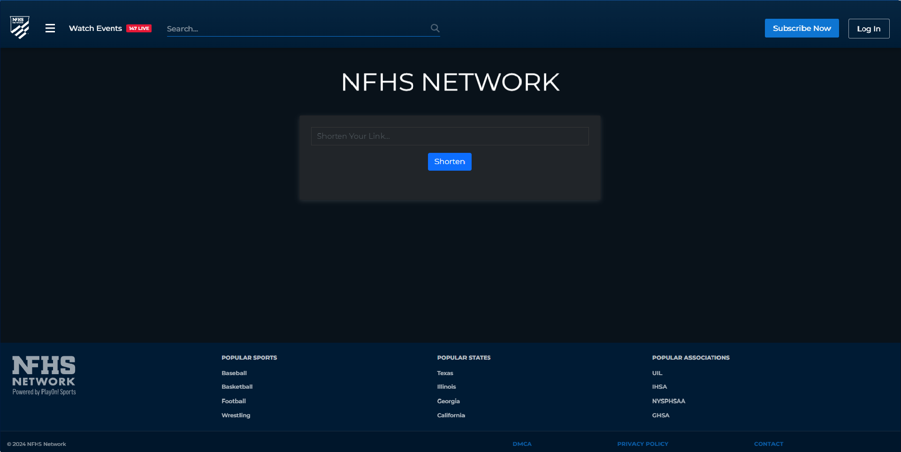The width and height of the screenshot is (901, 452).
Task: Click the search magnifier icon
Action: tap(435, 28)
